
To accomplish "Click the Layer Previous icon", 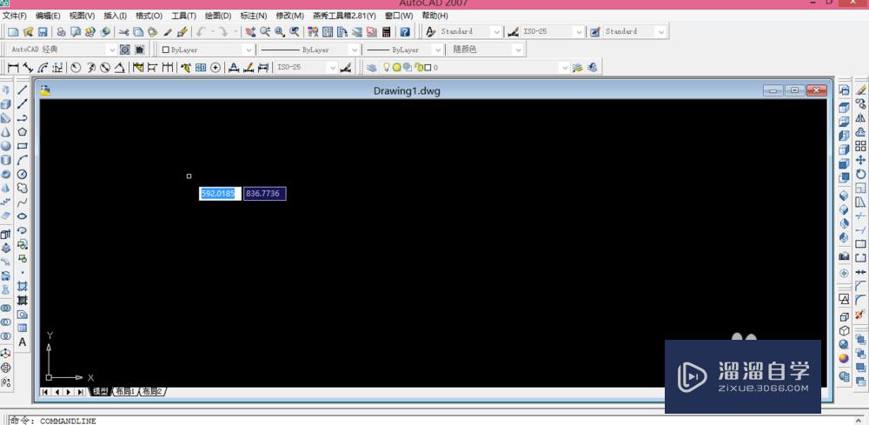I will (593, 67).
